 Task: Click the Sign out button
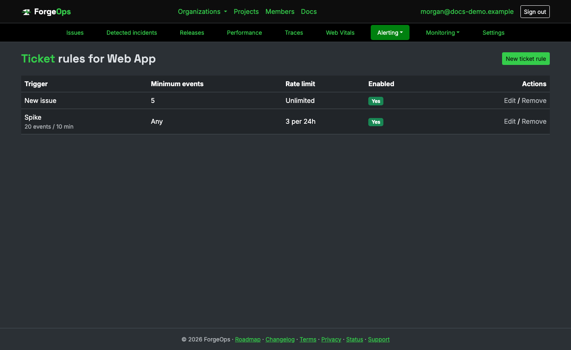tap(535, 12)
